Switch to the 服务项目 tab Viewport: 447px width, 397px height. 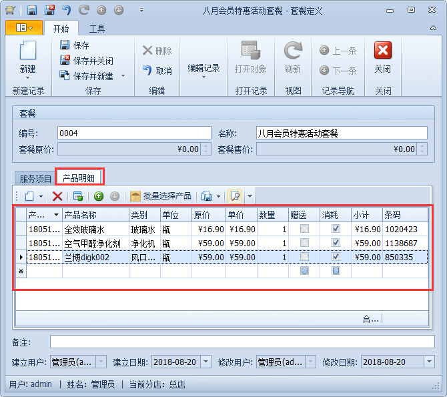[x=35, y=178]
